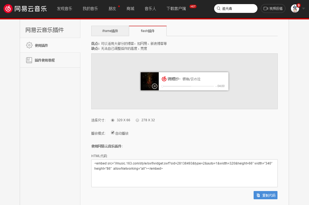Pause the song in player widget
309x205 pixels.
click(x=155, y=86)
